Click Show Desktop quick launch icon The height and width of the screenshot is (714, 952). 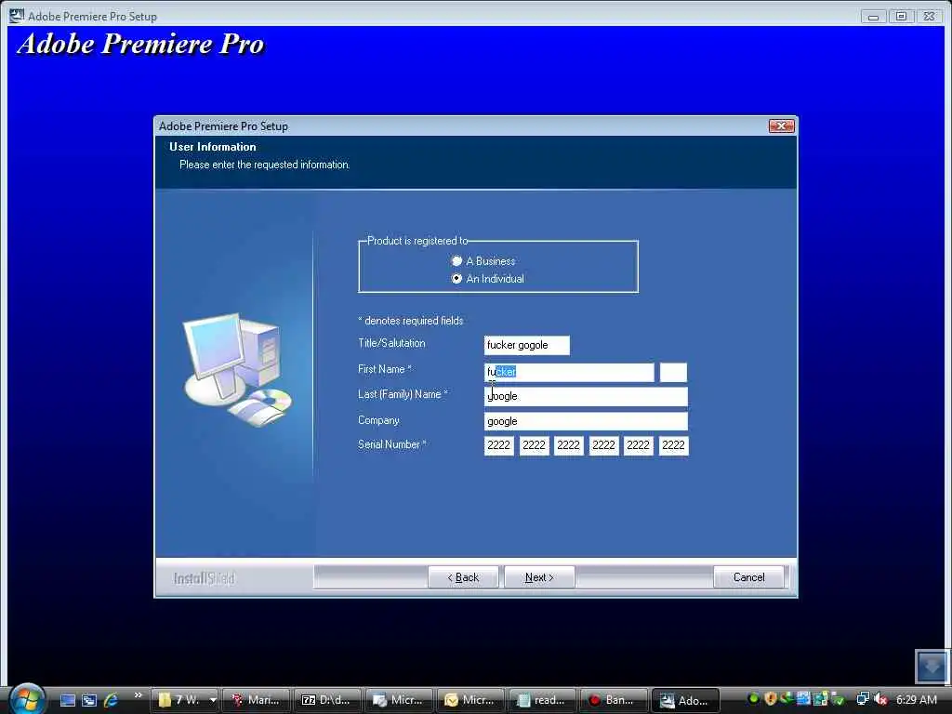coord(67,700)
